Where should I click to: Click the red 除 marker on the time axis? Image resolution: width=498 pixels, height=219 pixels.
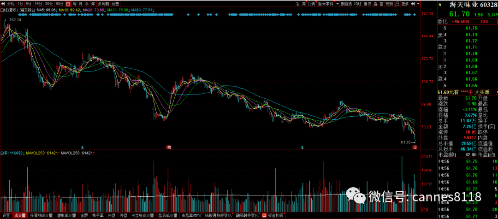pyautogui.click(x=415, y=147)
